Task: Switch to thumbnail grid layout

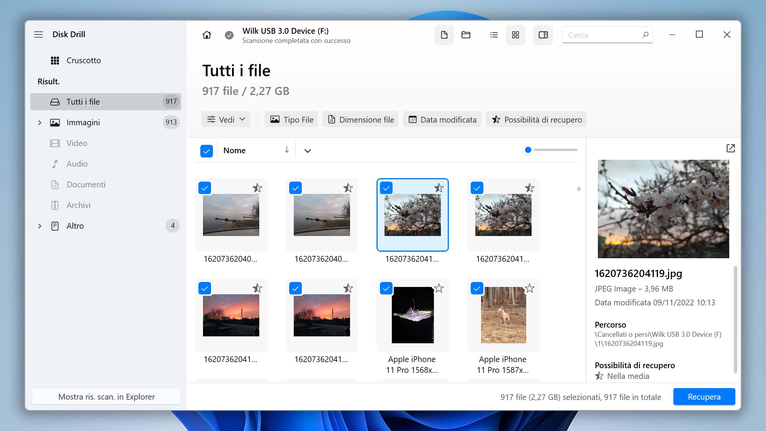Action: (x=516, y=35)
